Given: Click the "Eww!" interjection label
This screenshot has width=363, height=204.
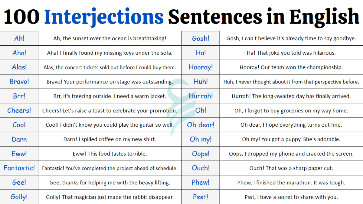Looking at the screenshot, I should point(19,154).
